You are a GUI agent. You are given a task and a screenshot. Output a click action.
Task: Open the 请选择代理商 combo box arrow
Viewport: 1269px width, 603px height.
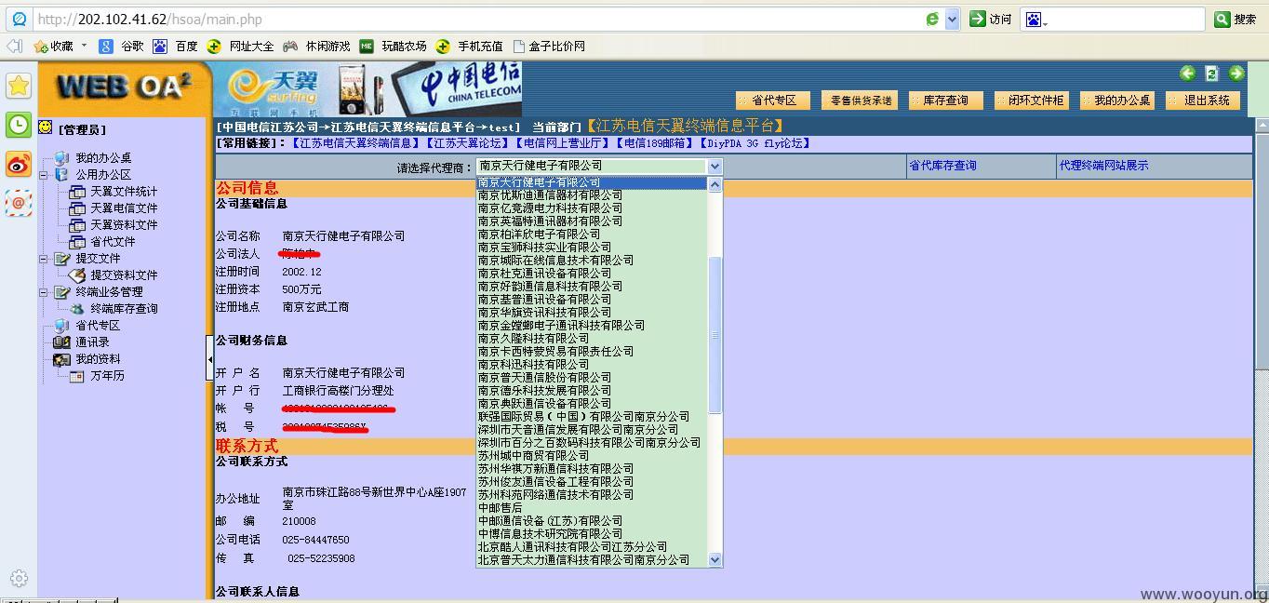tap(715, 167)
